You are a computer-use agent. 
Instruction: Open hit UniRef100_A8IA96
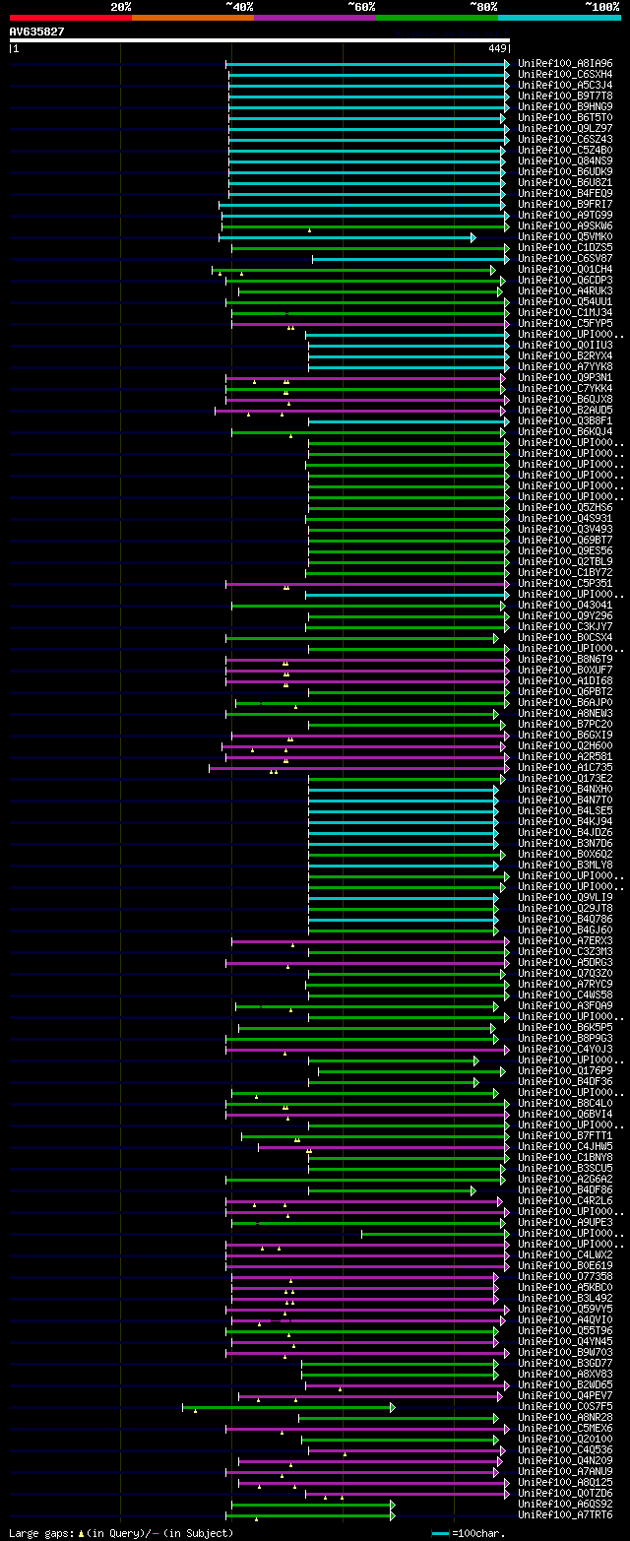point(565,63)
